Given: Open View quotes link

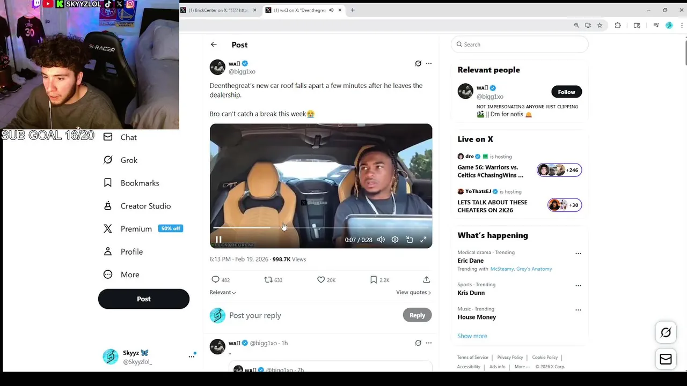Looking at the screenshot, I should pos(413,292).
